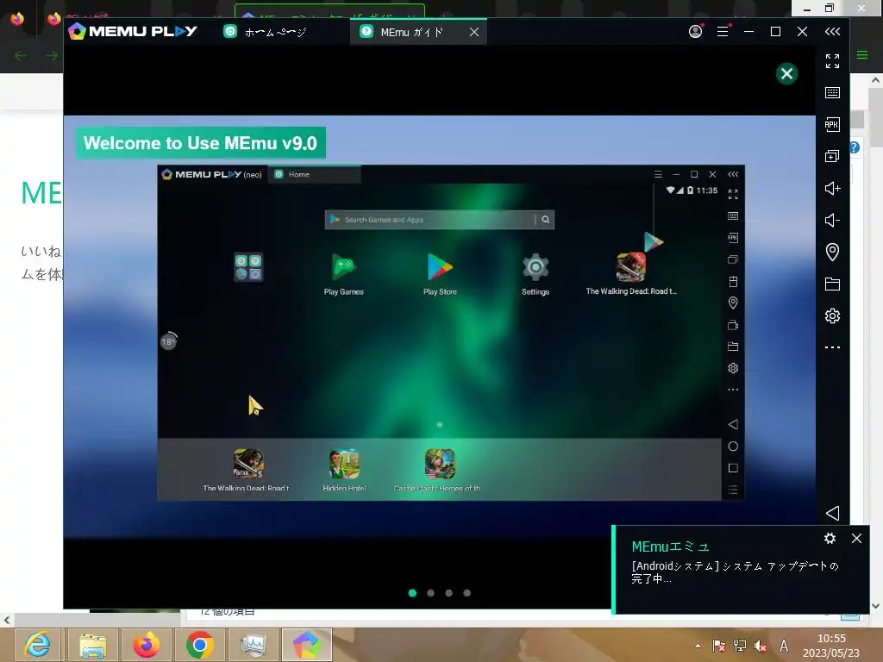
Task: Open Internet Explorer from taskbar
Action: 37,645
